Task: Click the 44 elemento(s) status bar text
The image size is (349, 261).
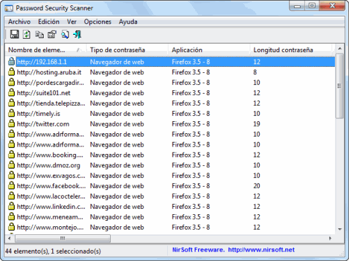Action: [x=53, y=251]
